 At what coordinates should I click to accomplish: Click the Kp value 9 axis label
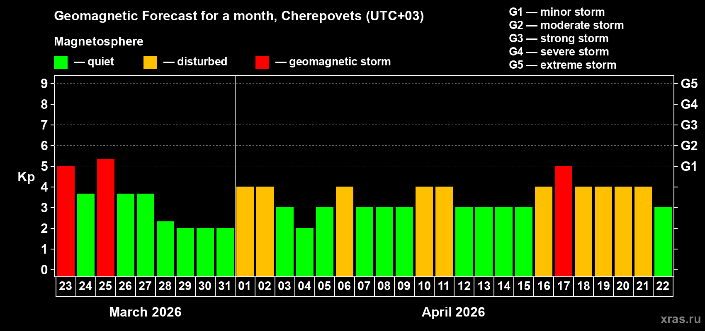44,84
